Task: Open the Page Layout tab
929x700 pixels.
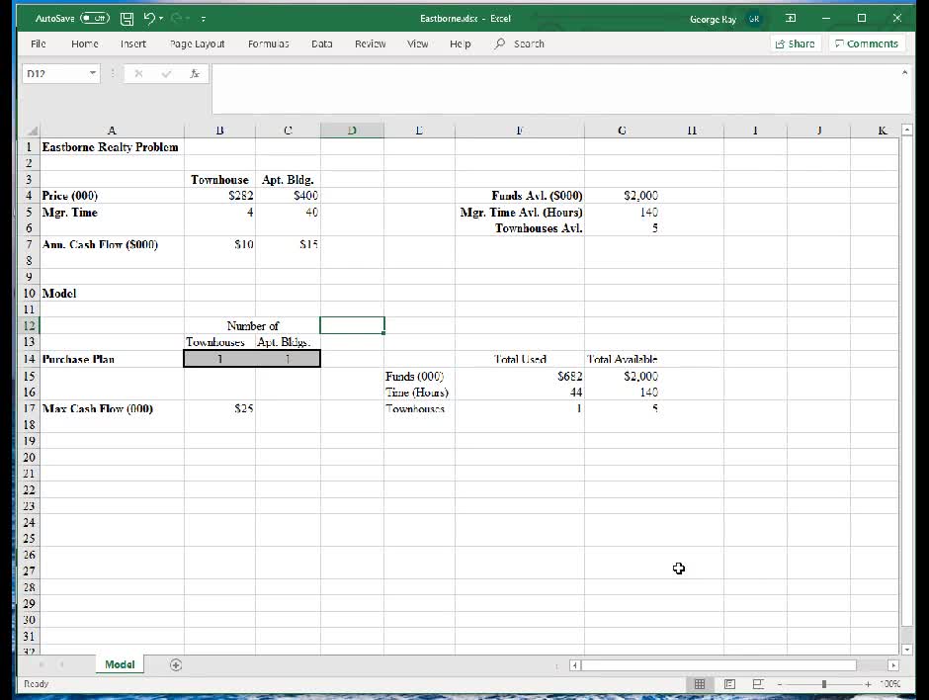Action: click(197, 44)
